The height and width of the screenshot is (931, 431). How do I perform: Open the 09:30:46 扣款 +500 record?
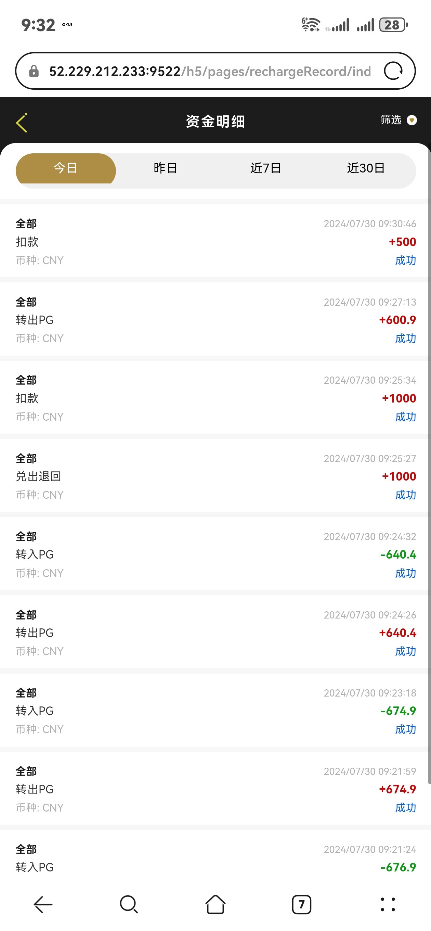pos(215,241)
